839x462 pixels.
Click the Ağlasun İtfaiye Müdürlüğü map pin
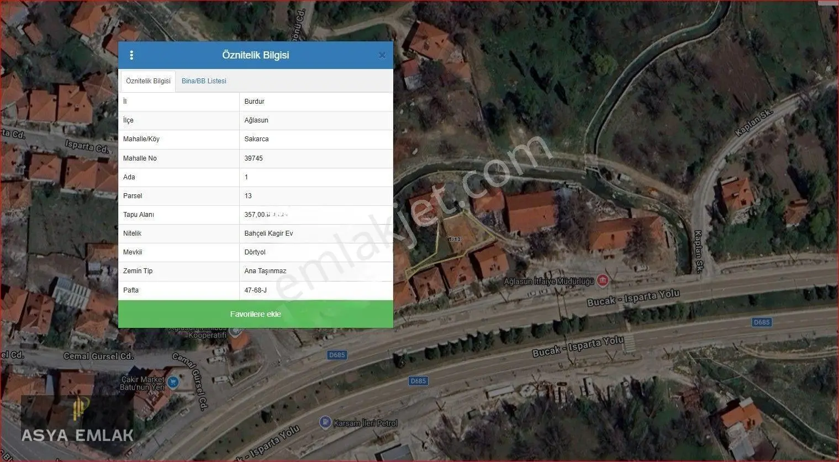tap(603, 280)
